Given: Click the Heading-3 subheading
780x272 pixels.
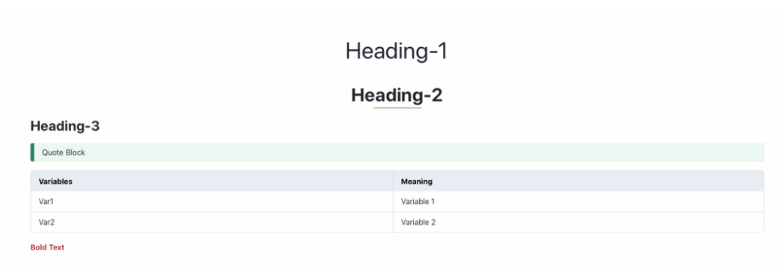Looking at the screenshot, I should click(65, 126).
